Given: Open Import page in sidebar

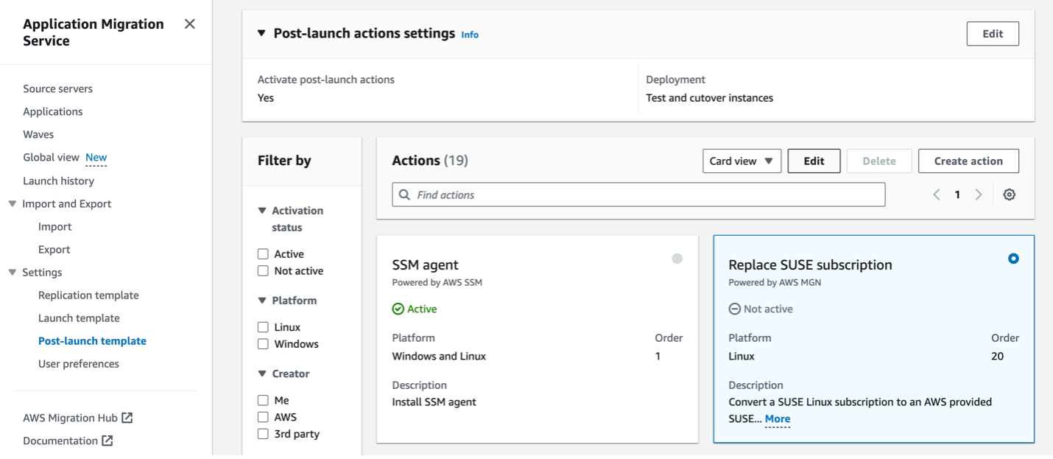Looking at the screenshot, I should (55, 227).
